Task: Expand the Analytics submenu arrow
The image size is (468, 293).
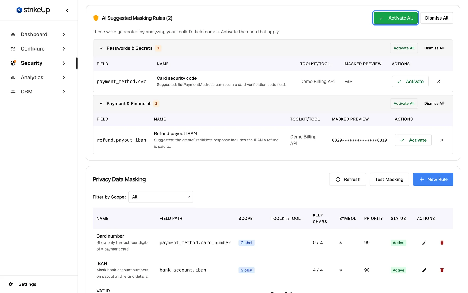Action: click(64, 77)
